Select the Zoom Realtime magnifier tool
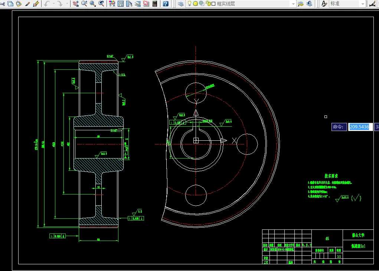The height and width of the screenshot is (271, 379). click(x=84, y=4)
